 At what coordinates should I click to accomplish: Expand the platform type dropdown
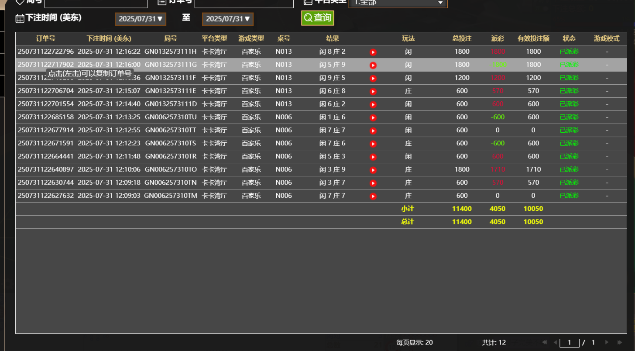(x=398, y=3)
